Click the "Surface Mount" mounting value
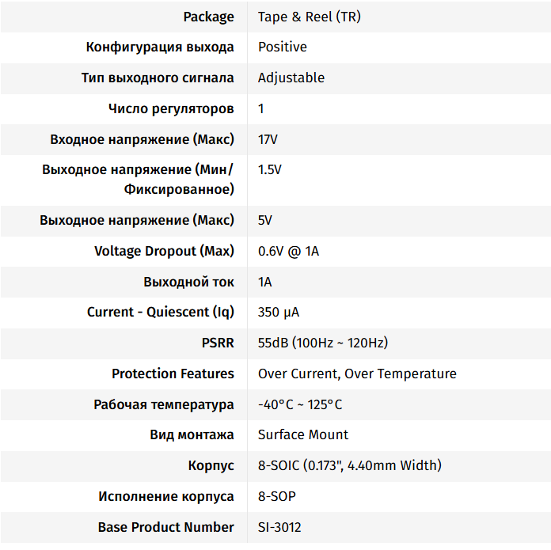 click(x=303, y=434)
